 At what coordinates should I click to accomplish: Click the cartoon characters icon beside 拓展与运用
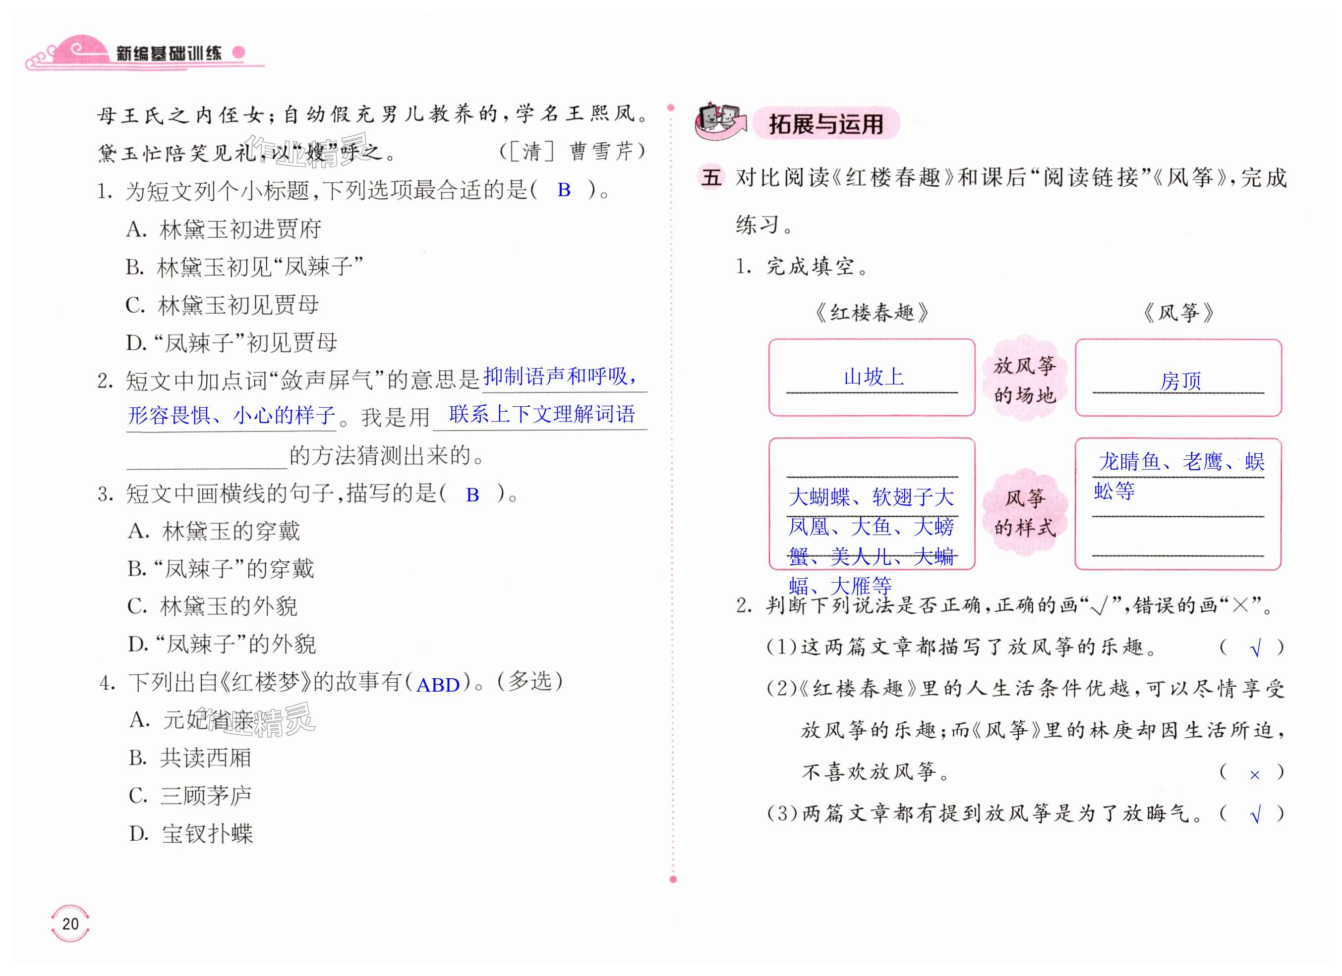pos(720,122)
